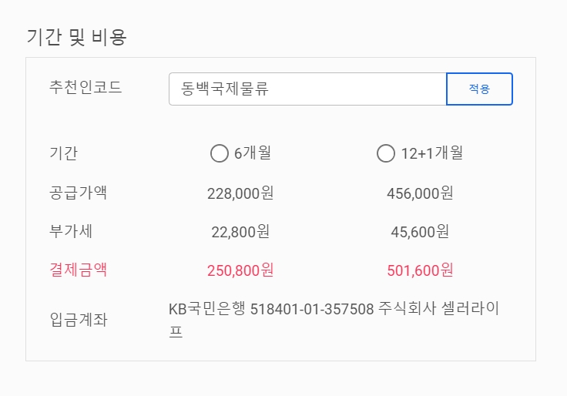Click the 입금계좌 row label
This screenshot has height=396, width=567.
79,320
